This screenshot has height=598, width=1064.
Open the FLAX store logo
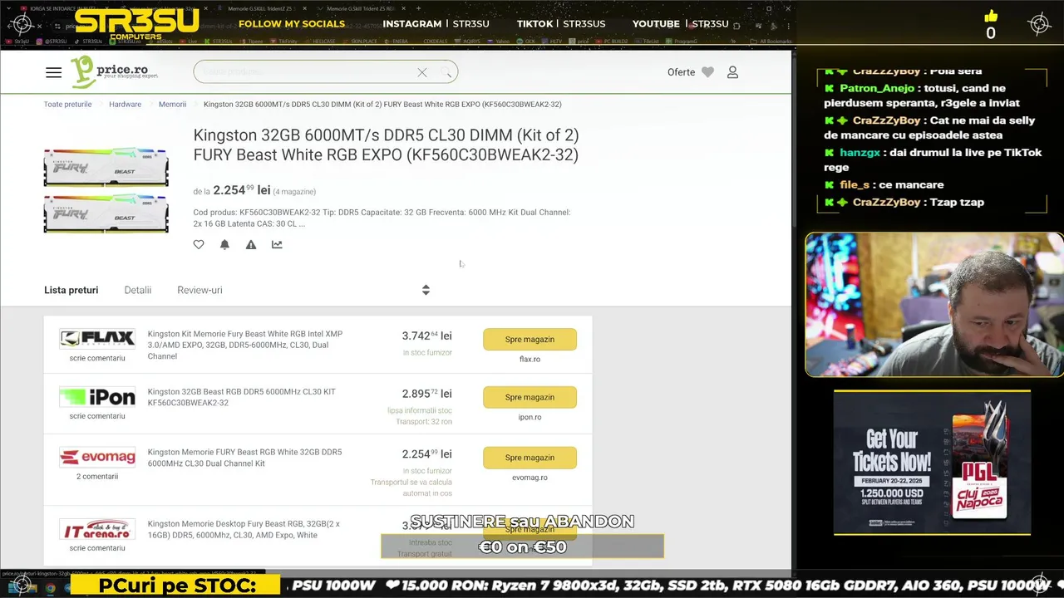click(97, 338)
